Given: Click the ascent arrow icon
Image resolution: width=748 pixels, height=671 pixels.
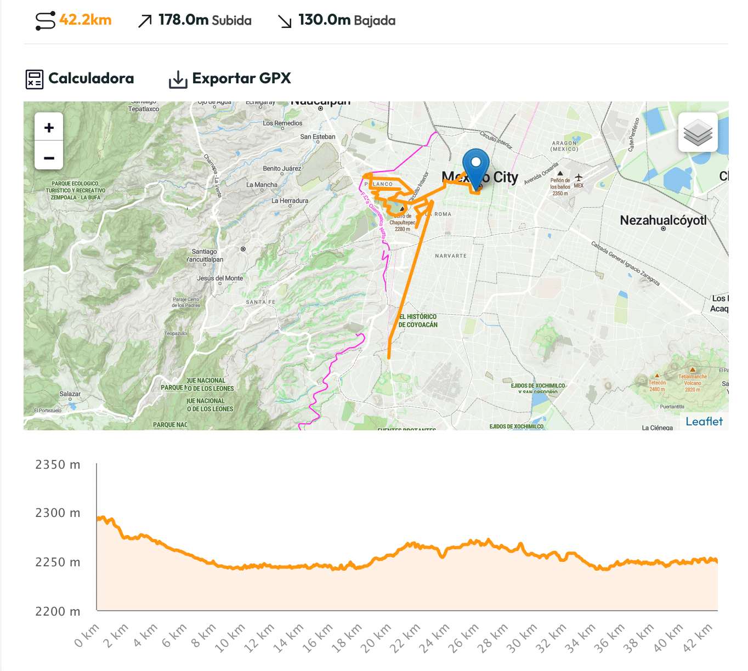Looking at the screenshot, I should (145, 21).
